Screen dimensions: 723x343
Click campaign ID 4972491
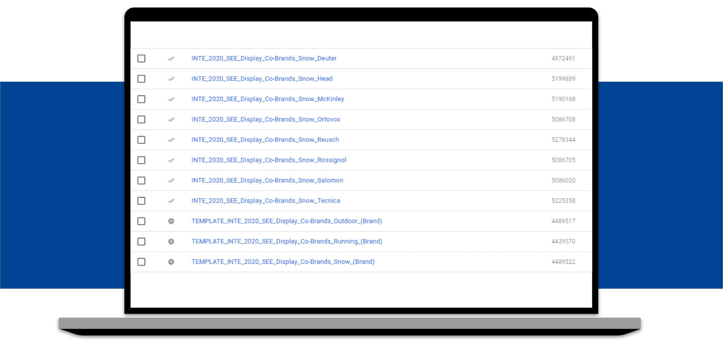point(563,58)
